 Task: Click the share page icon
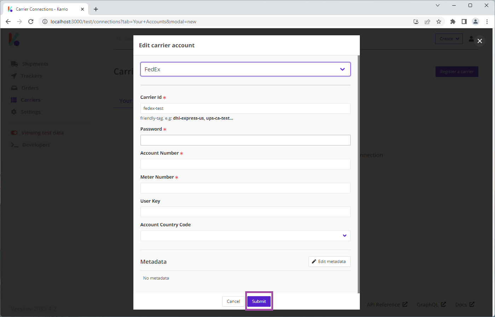pos(427,22)
